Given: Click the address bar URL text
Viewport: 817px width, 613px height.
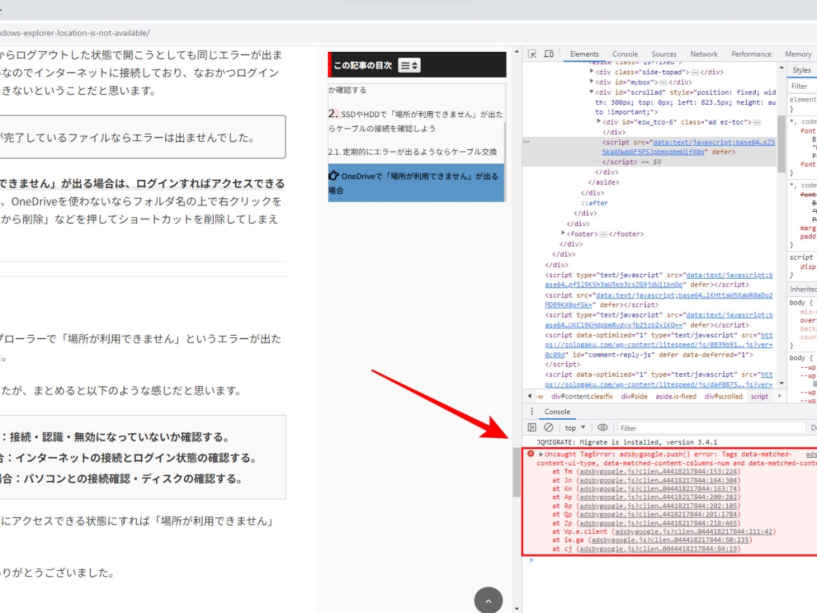Looking at the screenshot, I should pos(75,33).
